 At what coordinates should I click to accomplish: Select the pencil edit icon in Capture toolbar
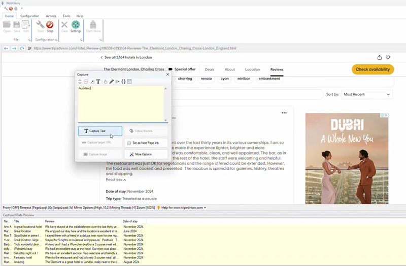click(x=112, y=82)
